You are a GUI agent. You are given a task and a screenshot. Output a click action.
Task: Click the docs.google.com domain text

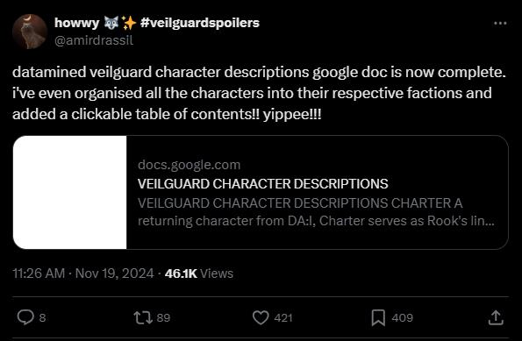(x=189, y=165)
